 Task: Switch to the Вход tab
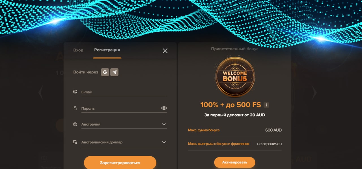(78, 50)
